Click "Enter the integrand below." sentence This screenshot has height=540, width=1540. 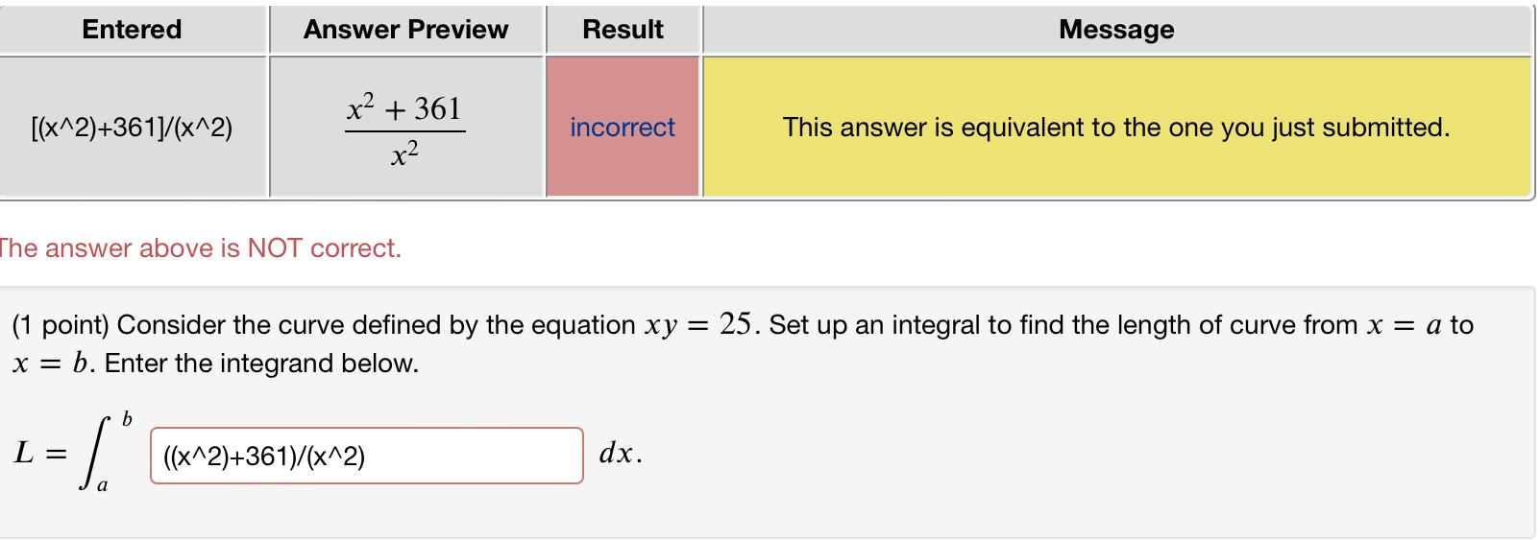[261, 364]
